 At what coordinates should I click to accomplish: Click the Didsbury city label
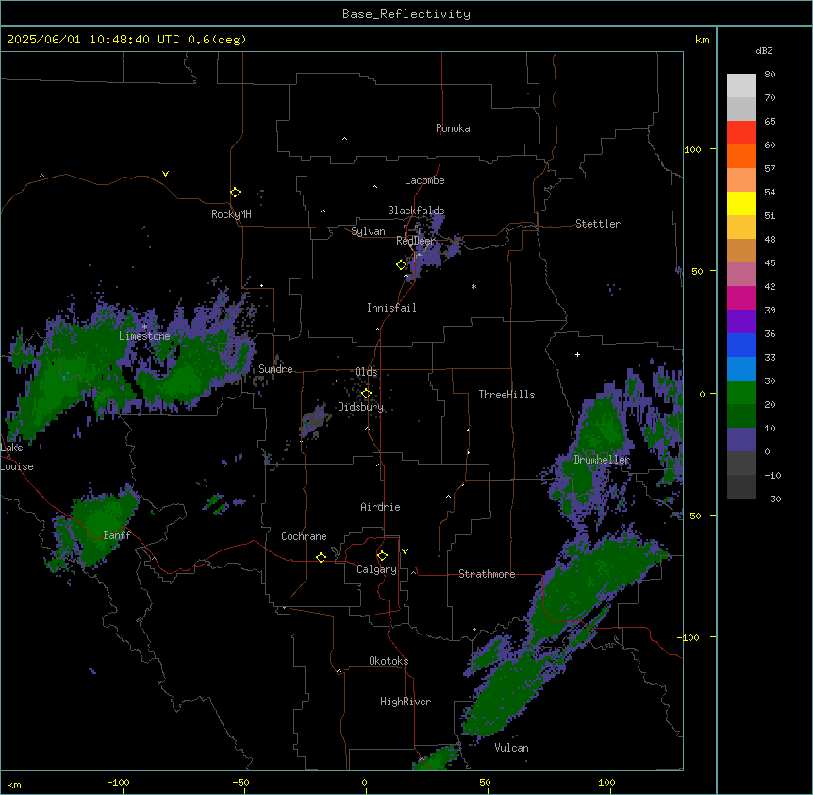(x=361, y=407)
